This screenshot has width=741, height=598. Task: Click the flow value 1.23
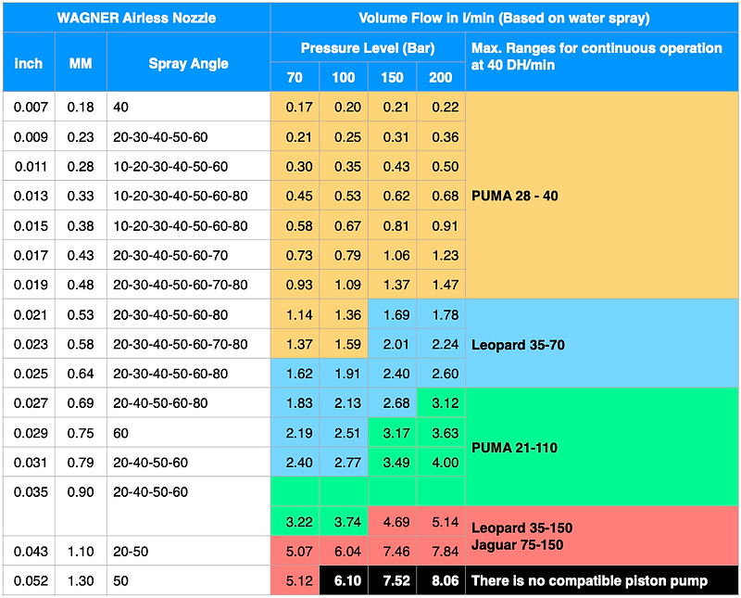(446, 256)
